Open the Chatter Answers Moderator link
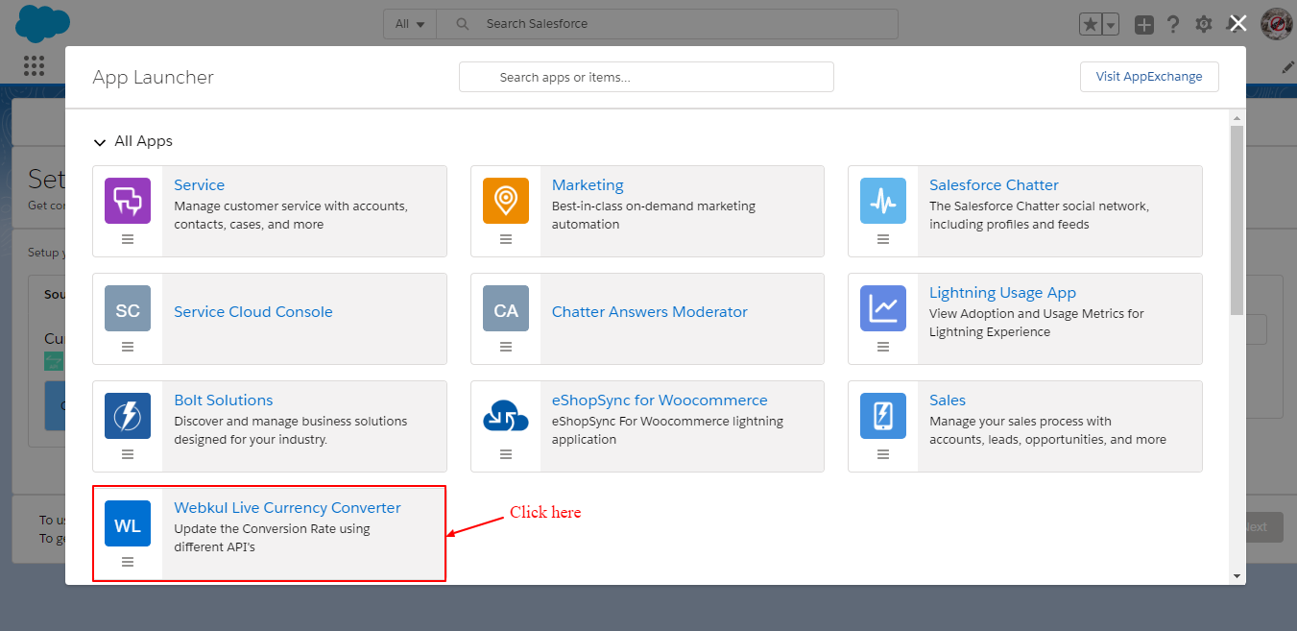This screenshot has width=1297, height=631. 649,312
